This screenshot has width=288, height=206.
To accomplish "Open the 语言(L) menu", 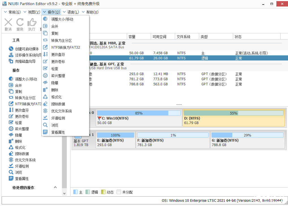I will click(71, 12).
